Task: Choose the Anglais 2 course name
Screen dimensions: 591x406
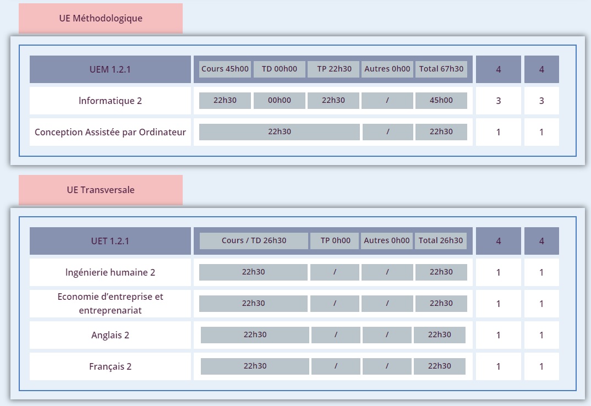Action: pos(110,335)
